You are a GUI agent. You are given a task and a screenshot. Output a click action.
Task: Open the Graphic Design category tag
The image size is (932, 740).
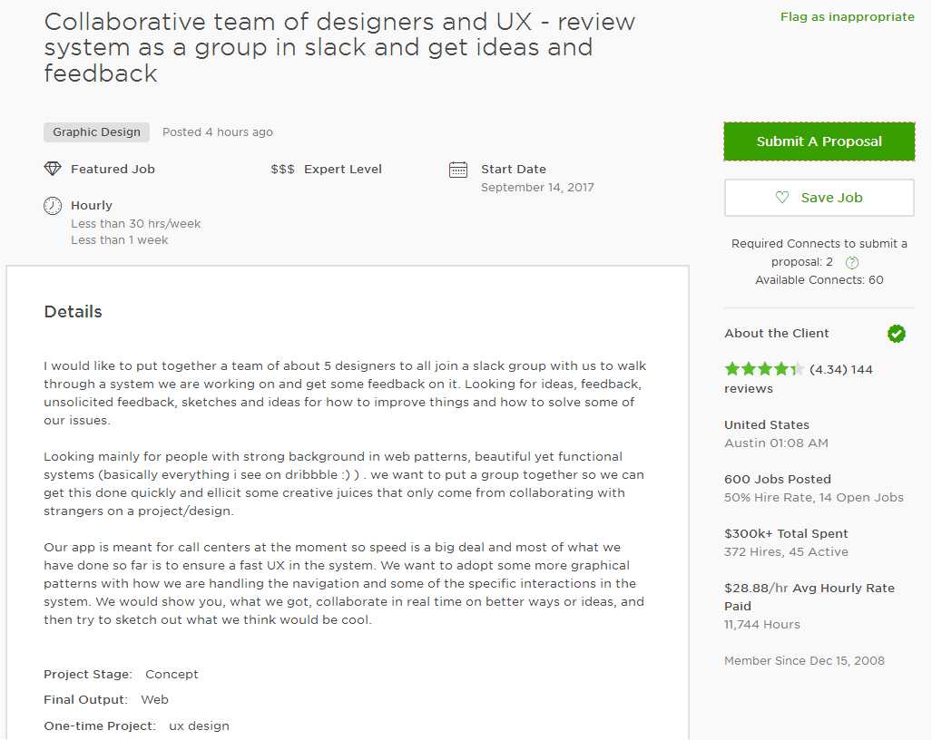[x=96, y=131]
